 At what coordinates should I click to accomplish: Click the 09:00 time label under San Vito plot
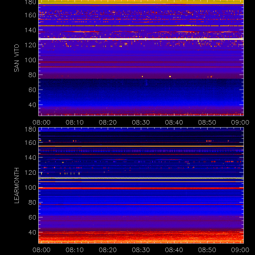pyautogui.click(x=240, y=122)
